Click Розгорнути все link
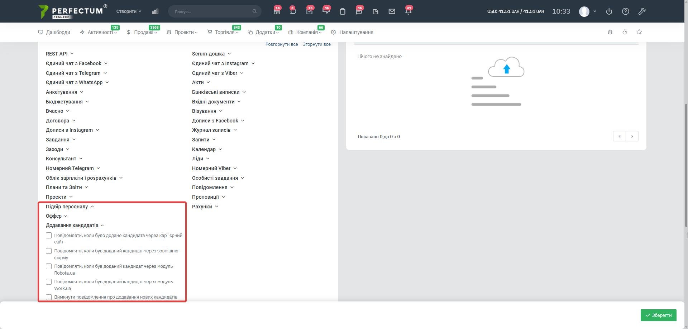 tap(282, 44)
